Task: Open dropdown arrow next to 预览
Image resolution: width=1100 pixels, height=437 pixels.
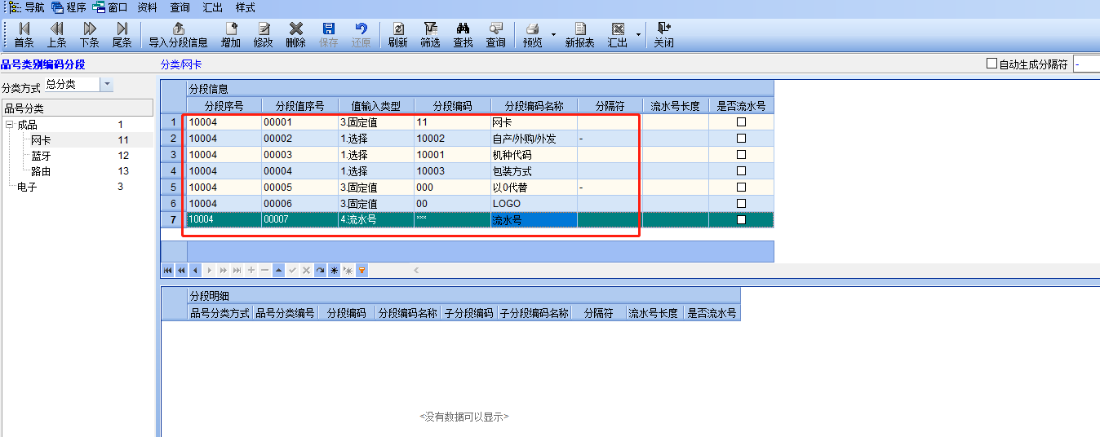Action: pyautogui.click(x=554, y=35)
